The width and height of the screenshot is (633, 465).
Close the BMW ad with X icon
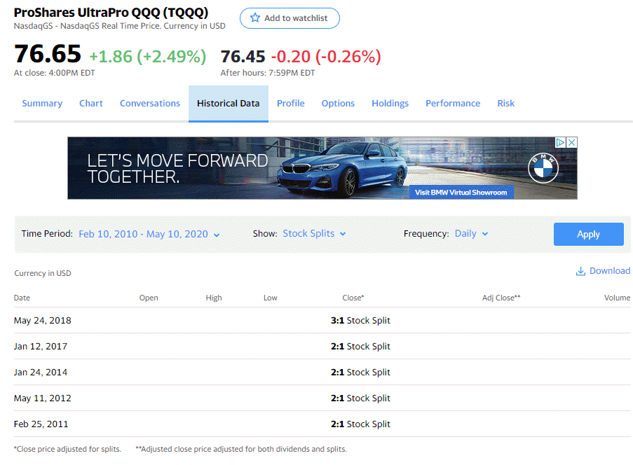(571, 142)
